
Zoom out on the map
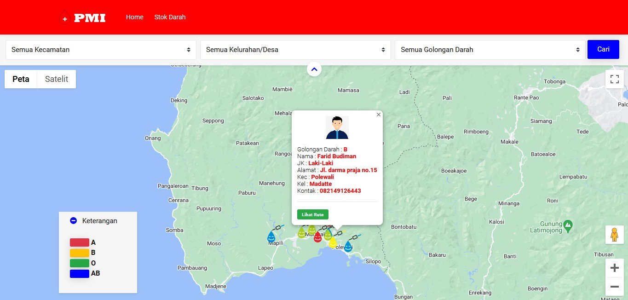click(x=614, y=287)
